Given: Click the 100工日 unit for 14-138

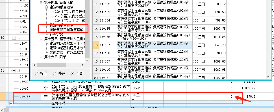Looking at the screenshot, I should click(x=200, y=53).
